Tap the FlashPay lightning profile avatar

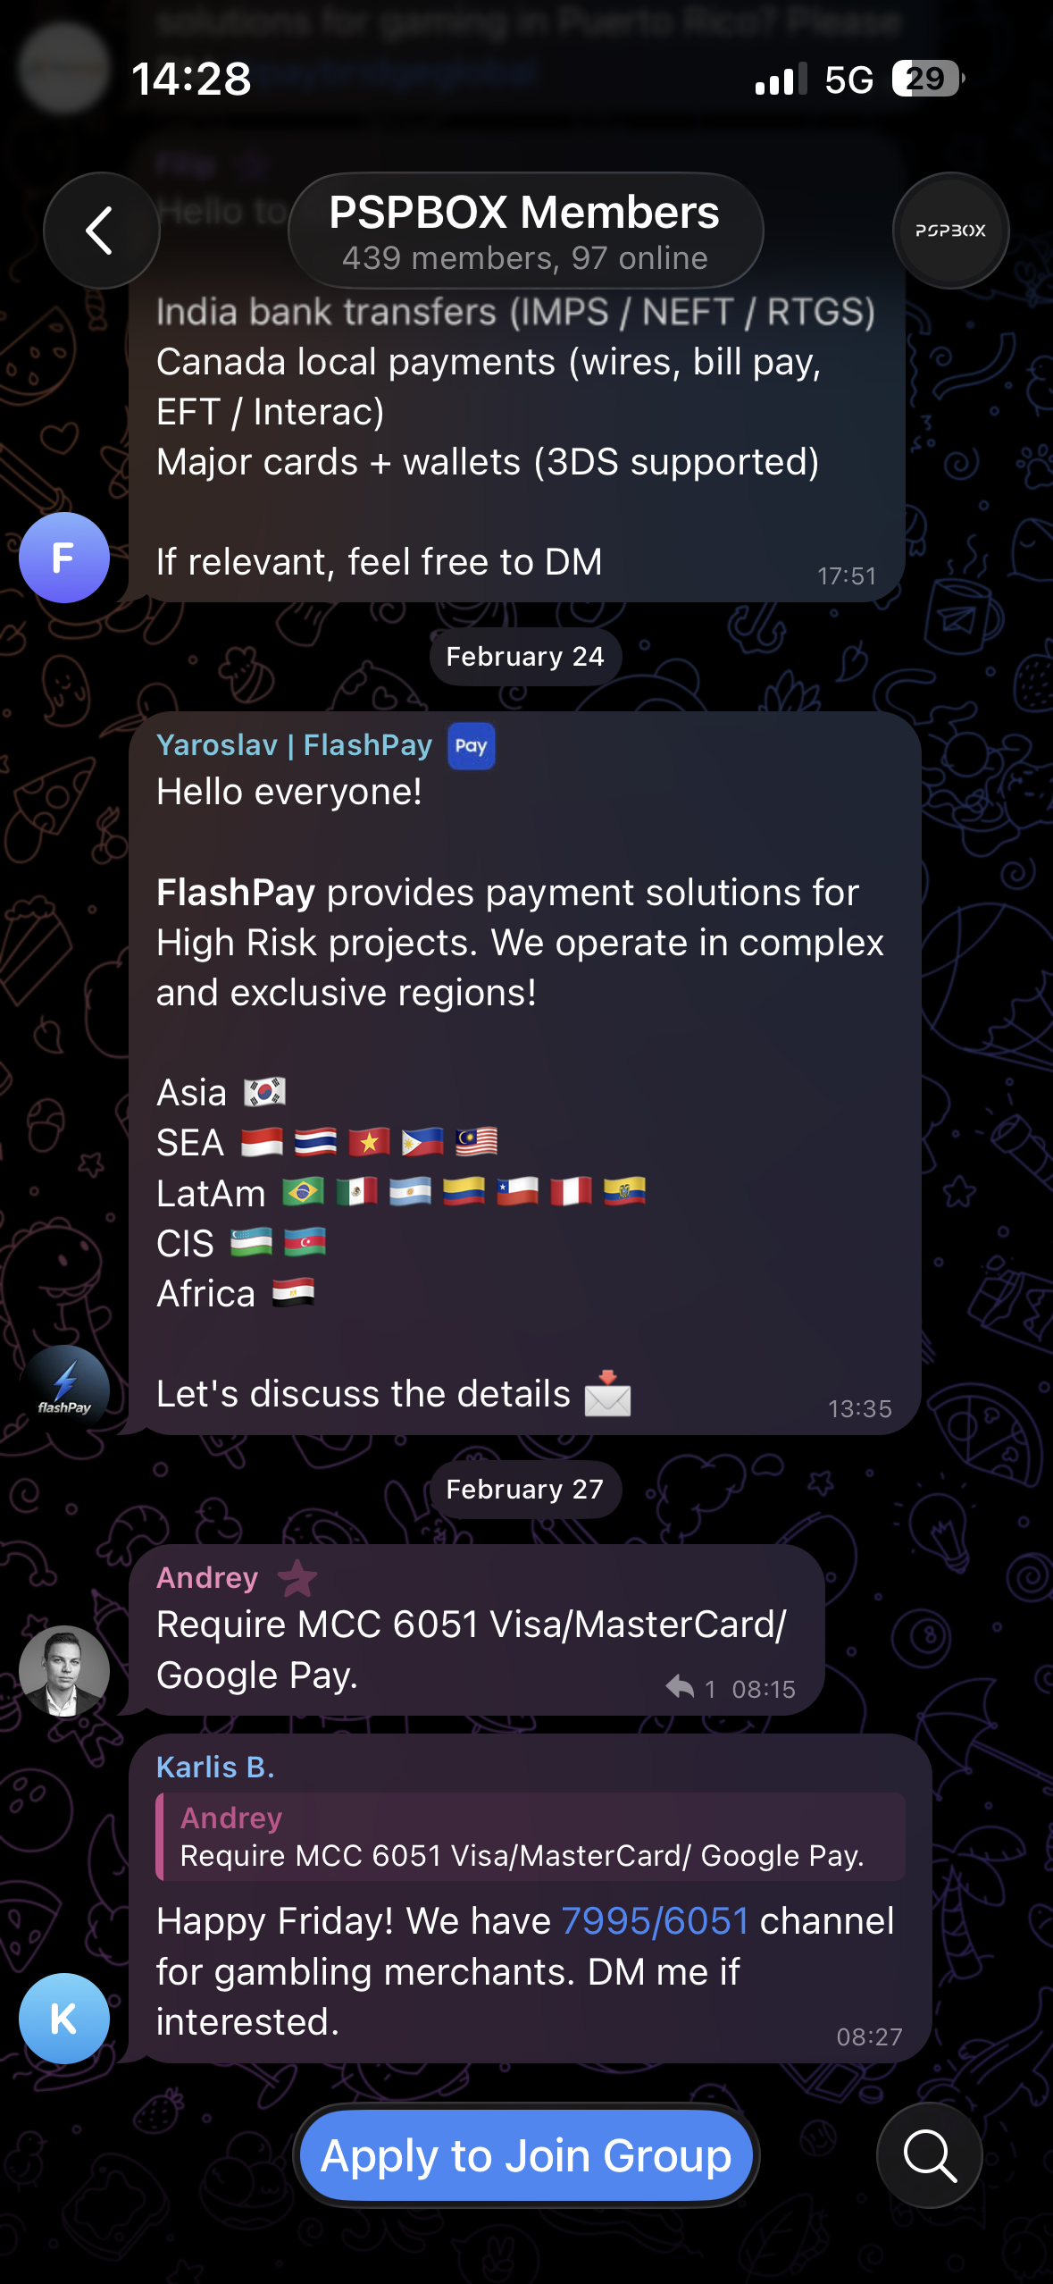click(64, 1390)
